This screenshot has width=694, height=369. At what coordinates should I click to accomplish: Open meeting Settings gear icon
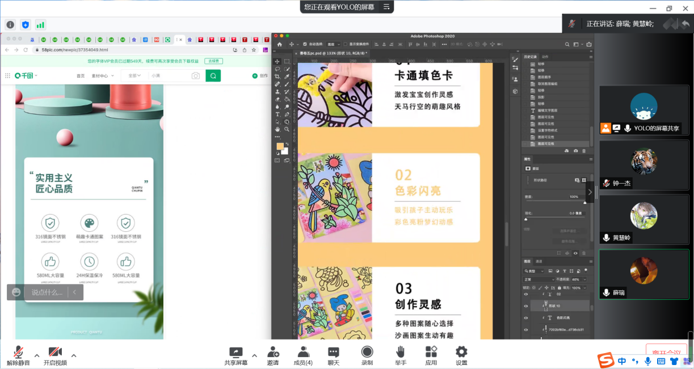point(461,355)
